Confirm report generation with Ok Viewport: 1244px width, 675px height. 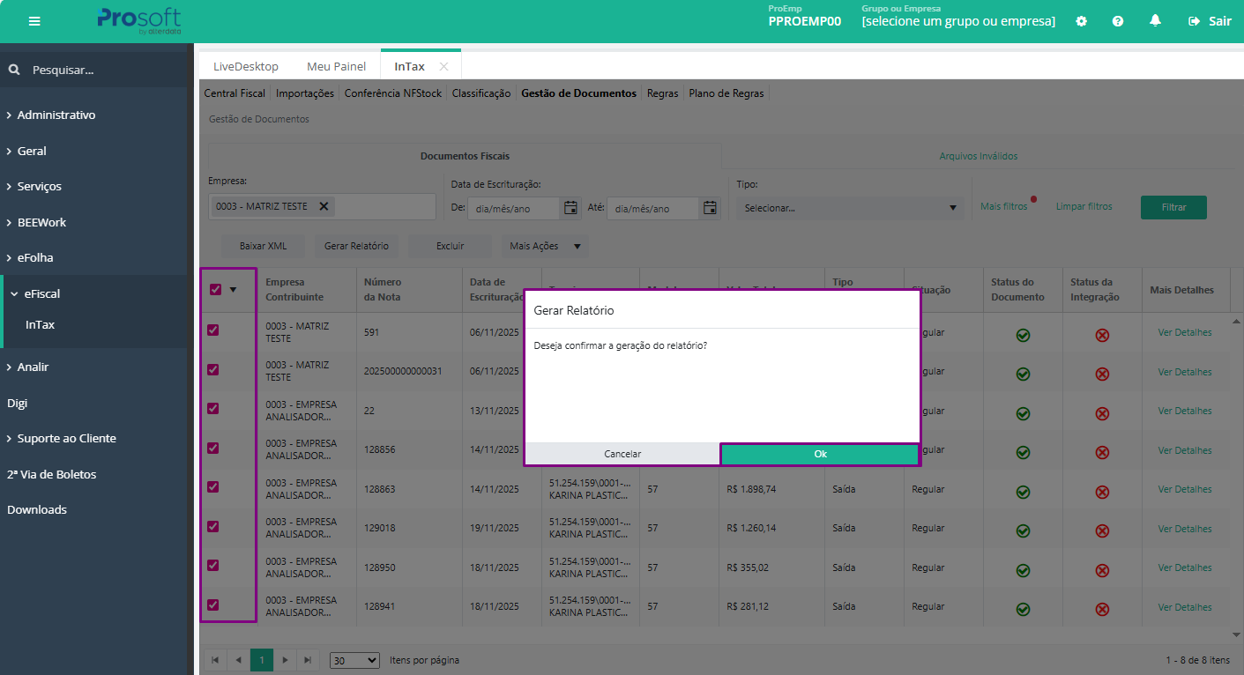point(820,454)
